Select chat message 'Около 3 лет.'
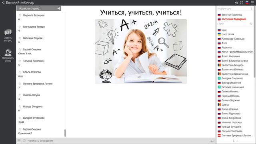 [25, 54]
